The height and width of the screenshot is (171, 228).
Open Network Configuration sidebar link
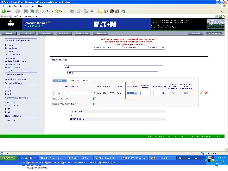point(16,79)
